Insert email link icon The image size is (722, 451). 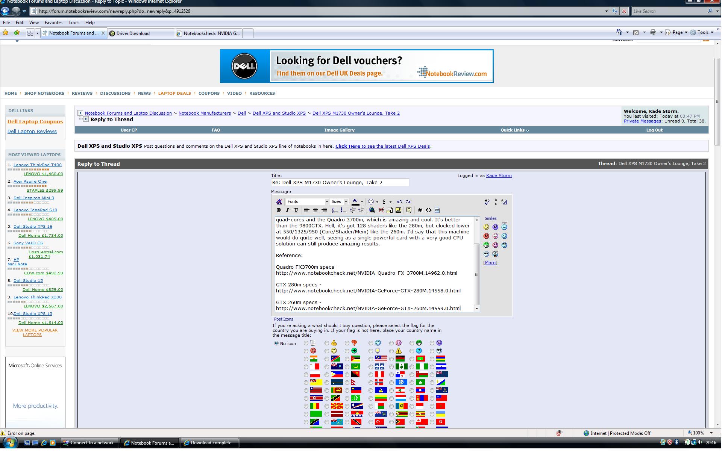[390, 210]
